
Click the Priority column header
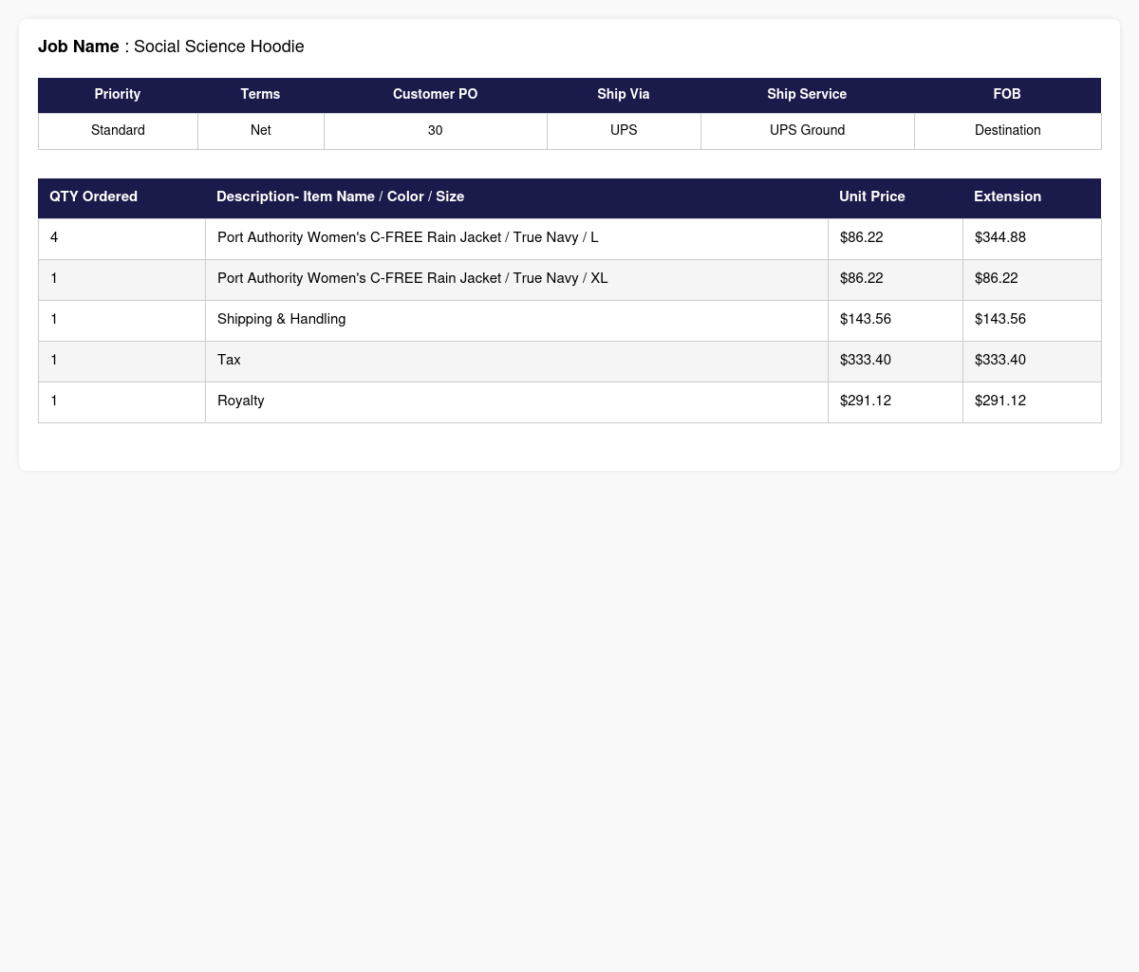(118, 94)
